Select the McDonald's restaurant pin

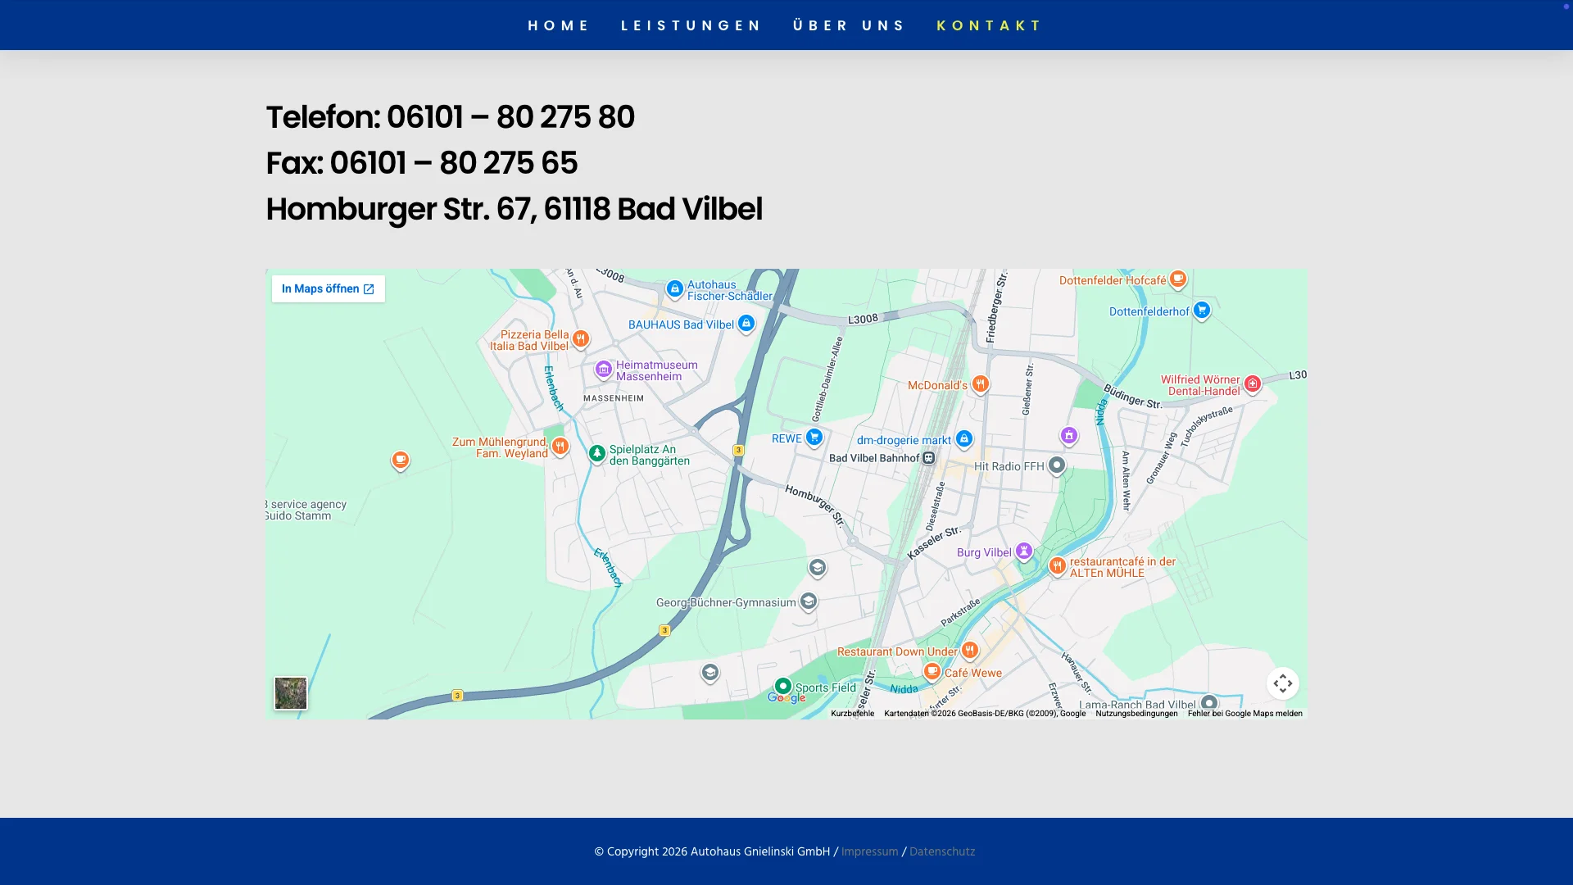[981, 384]
